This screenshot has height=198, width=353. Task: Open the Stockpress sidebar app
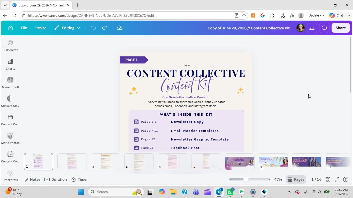pyautogui.click(x=10, y=176)
